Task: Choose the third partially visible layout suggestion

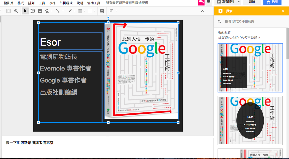Action: tap(250, 154)
